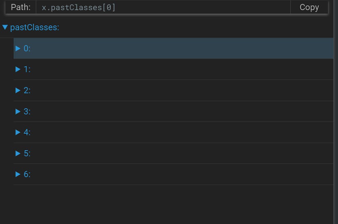Click the empty panel area beneath index 6
Image resolution: width=338 pixels, height=224 pixels.
[x=169, y=204]
